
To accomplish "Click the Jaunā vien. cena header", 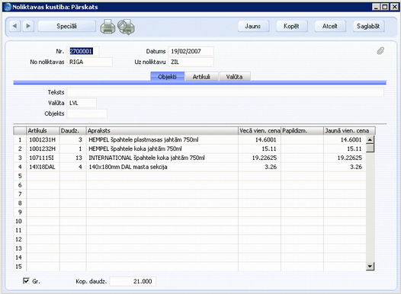I will (349, 131).
